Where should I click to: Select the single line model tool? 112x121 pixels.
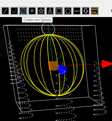[5, 11]
